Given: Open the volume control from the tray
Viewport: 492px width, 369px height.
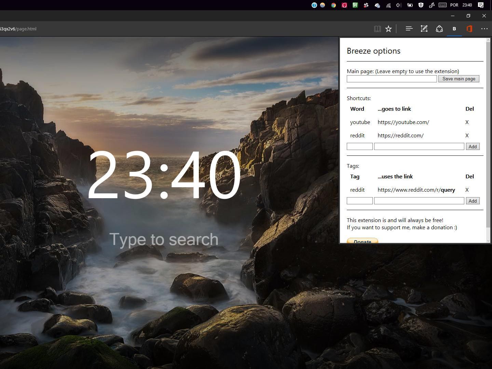Looking at the screenshot, I should [398, 5].
